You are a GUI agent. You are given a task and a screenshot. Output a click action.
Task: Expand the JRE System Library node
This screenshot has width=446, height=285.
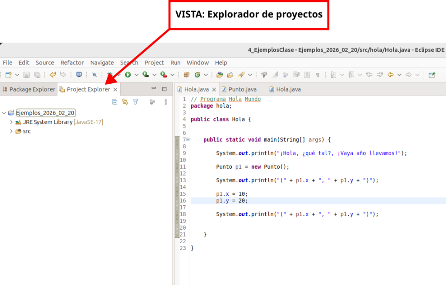point(11,122)
